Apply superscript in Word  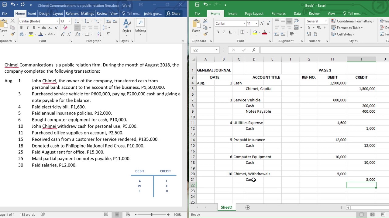pos(56,28)
